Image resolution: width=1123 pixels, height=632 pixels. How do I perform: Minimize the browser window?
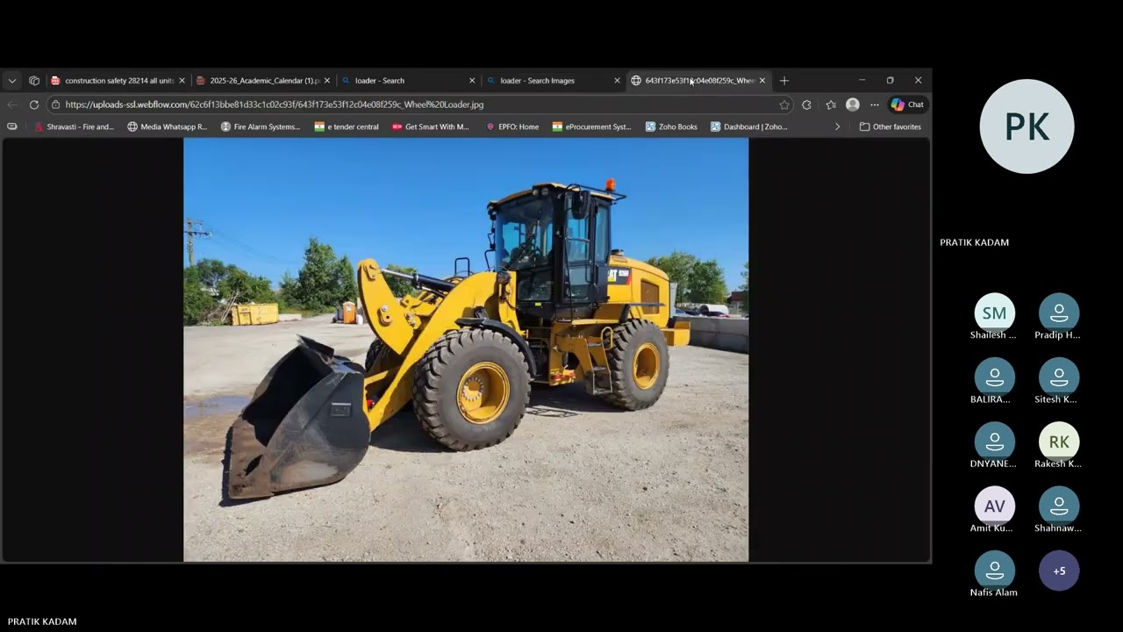pos(862,81)
